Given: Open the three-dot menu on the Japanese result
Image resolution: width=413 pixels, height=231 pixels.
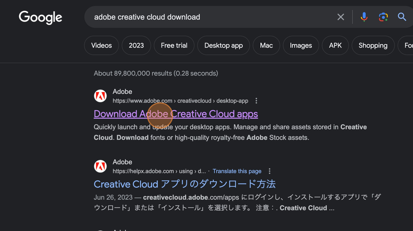Looking at the screenshot, I should 270,171.
